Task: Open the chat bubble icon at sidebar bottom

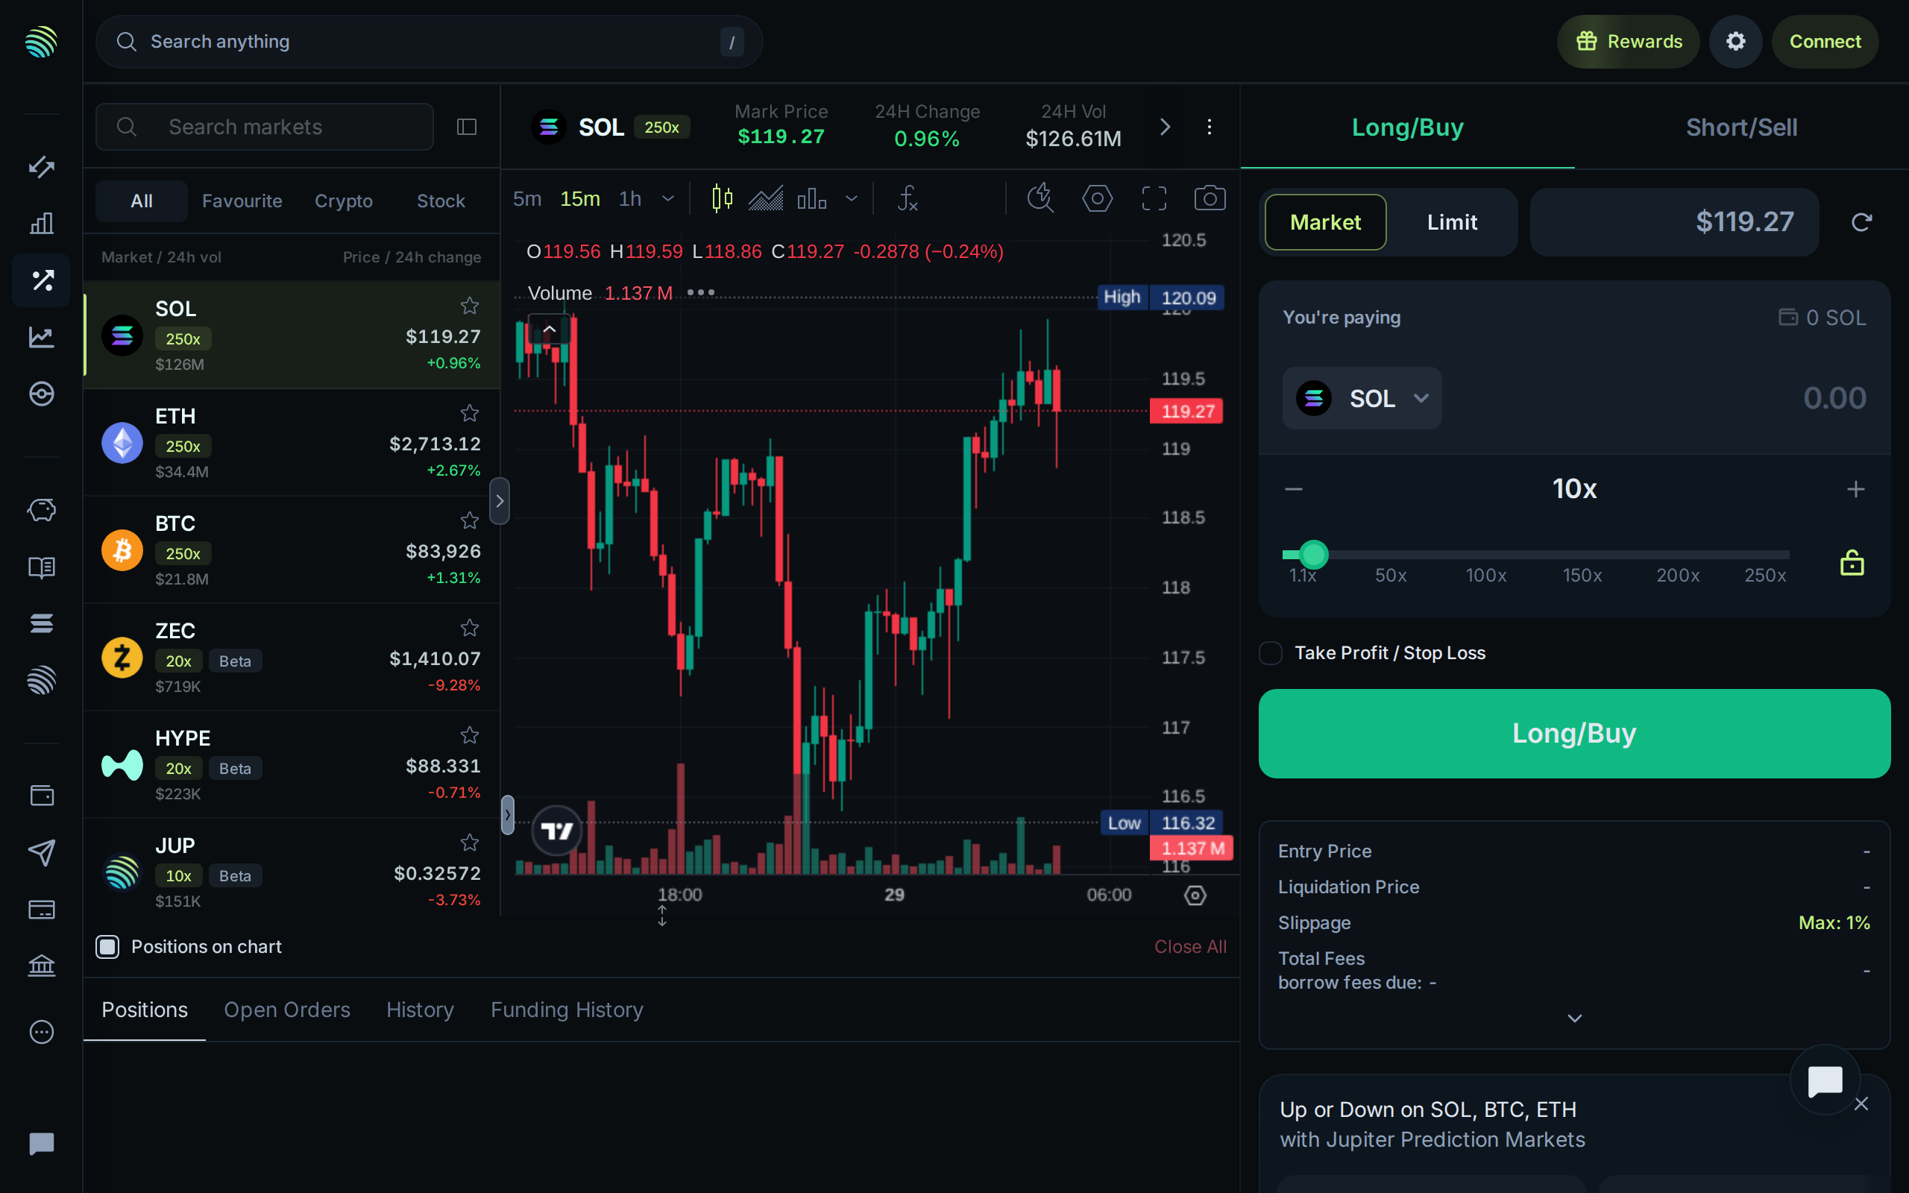Action: 41,1143
